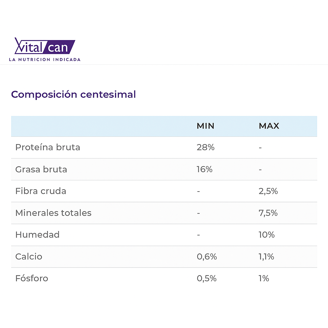Select the 'Grasa bruta' row label
The height and width of the screenshot is (328, 328).
(x=41, y=169)
